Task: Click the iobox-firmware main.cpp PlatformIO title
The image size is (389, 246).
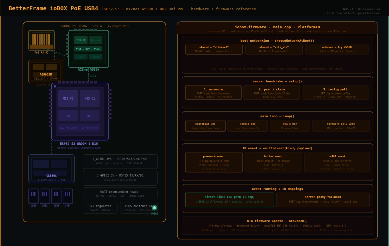Action: click(x=277, y=27)
